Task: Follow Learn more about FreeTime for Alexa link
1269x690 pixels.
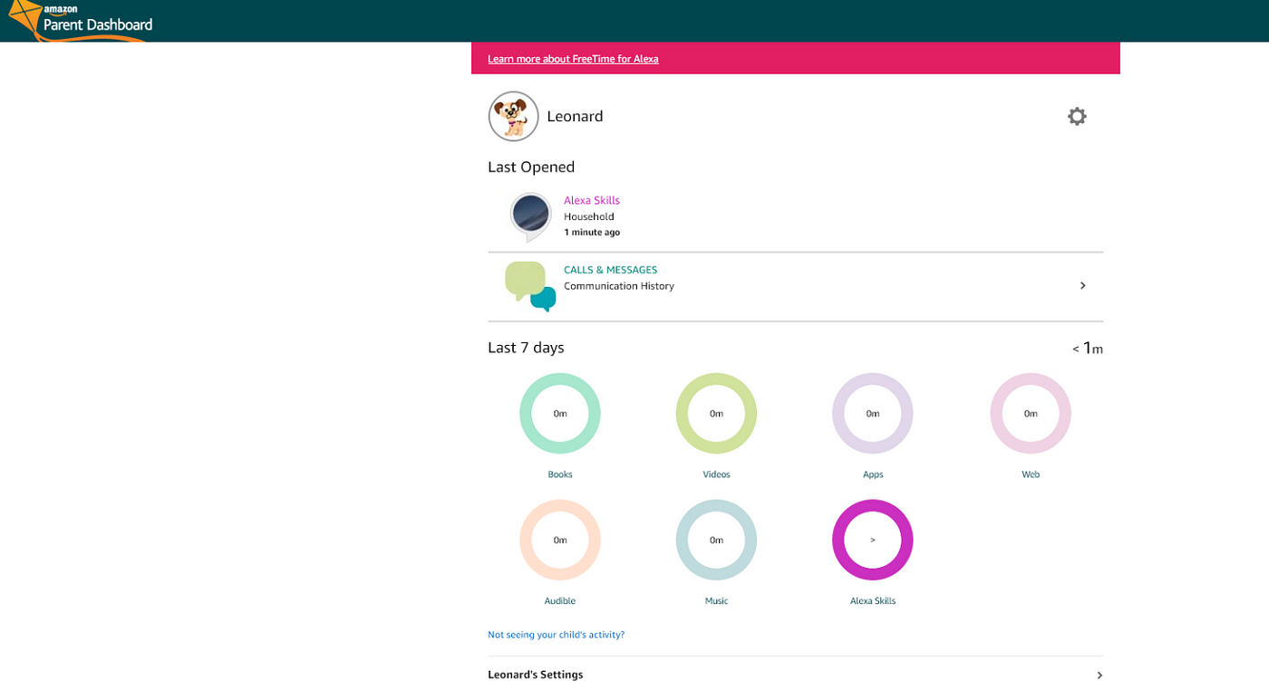Action: [x=573, y=59]
